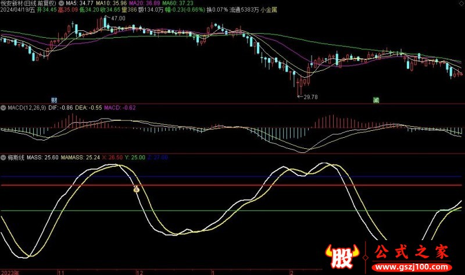Click the 减 marker icon on chart

[376, 100]
